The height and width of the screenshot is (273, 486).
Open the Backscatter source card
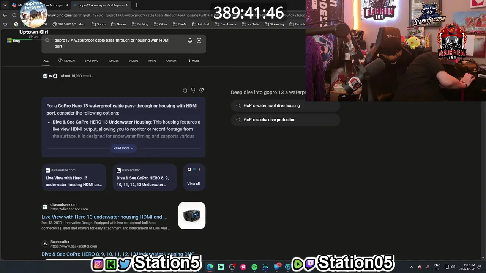145,177
